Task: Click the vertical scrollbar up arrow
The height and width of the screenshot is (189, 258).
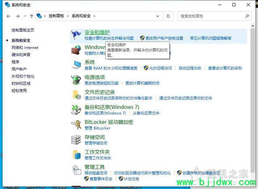Action: point(253,26)
